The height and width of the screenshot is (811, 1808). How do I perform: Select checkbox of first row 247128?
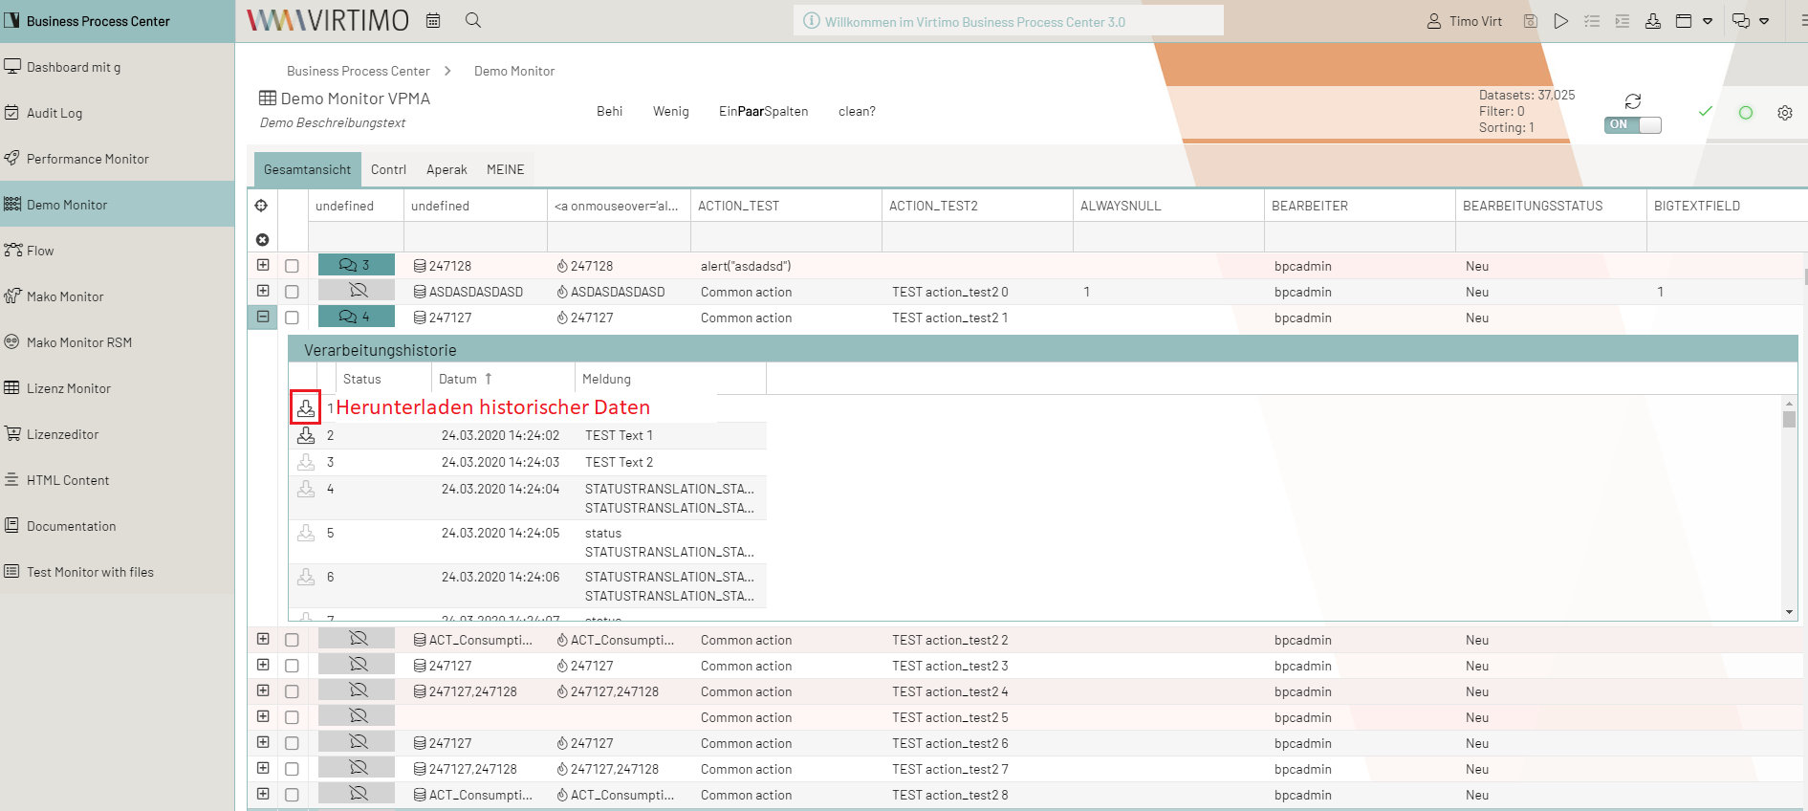click(x=292, y=266)
